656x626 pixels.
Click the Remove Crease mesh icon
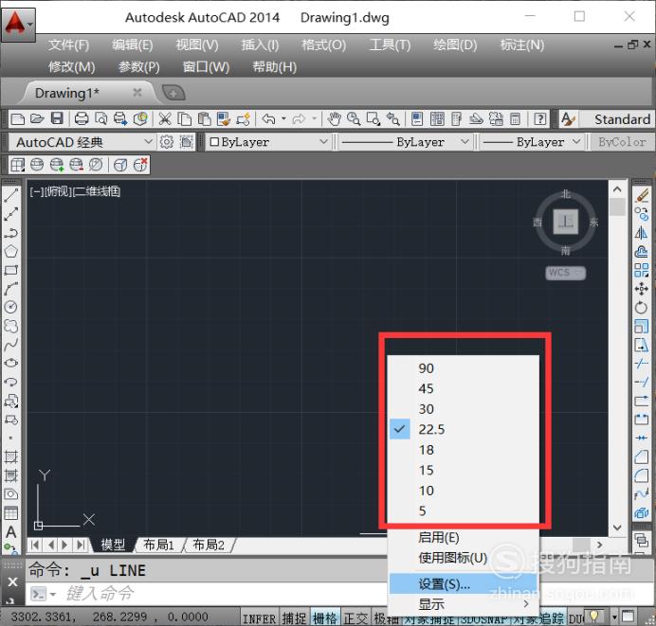click(x=140, y=165)
